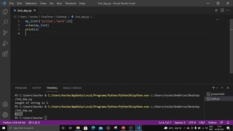Open the Mail app from the taskbar
The height and width of the screenshot is (131, 233).
[x=101, y=128]
